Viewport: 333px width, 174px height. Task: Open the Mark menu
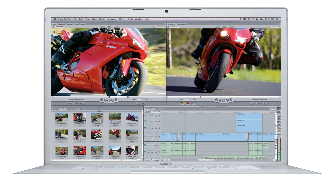(x=94, y=19)
